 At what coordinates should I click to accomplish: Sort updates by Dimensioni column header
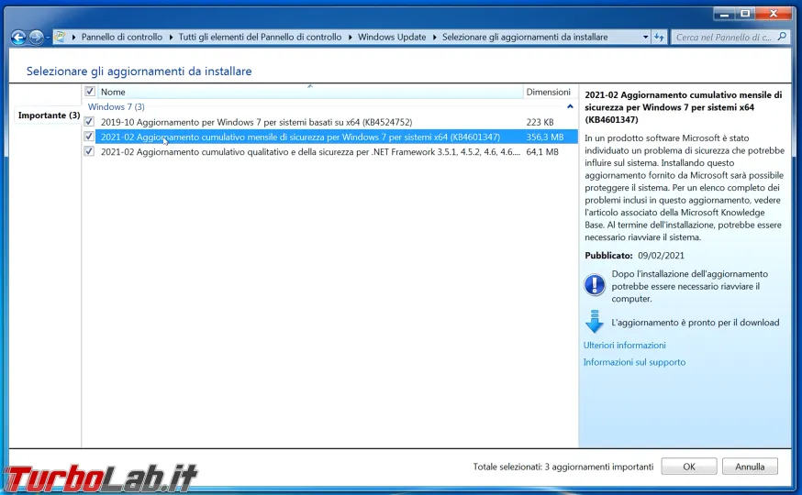click(549, 92)
